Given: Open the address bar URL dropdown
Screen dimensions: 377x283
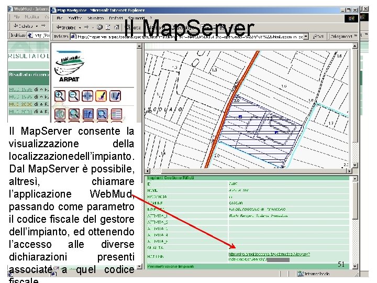Looking at the screenshot, I should click(306, 37).
